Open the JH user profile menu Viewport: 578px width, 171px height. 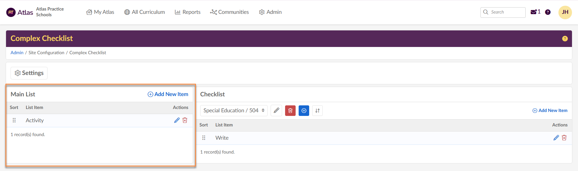[x=565, y=12]
